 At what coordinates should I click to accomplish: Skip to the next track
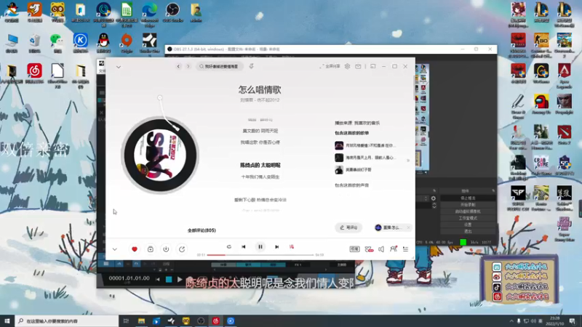tap(277, 246)
